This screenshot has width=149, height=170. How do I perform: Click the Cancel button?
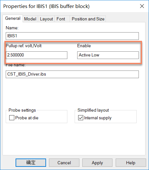point(64,163)
